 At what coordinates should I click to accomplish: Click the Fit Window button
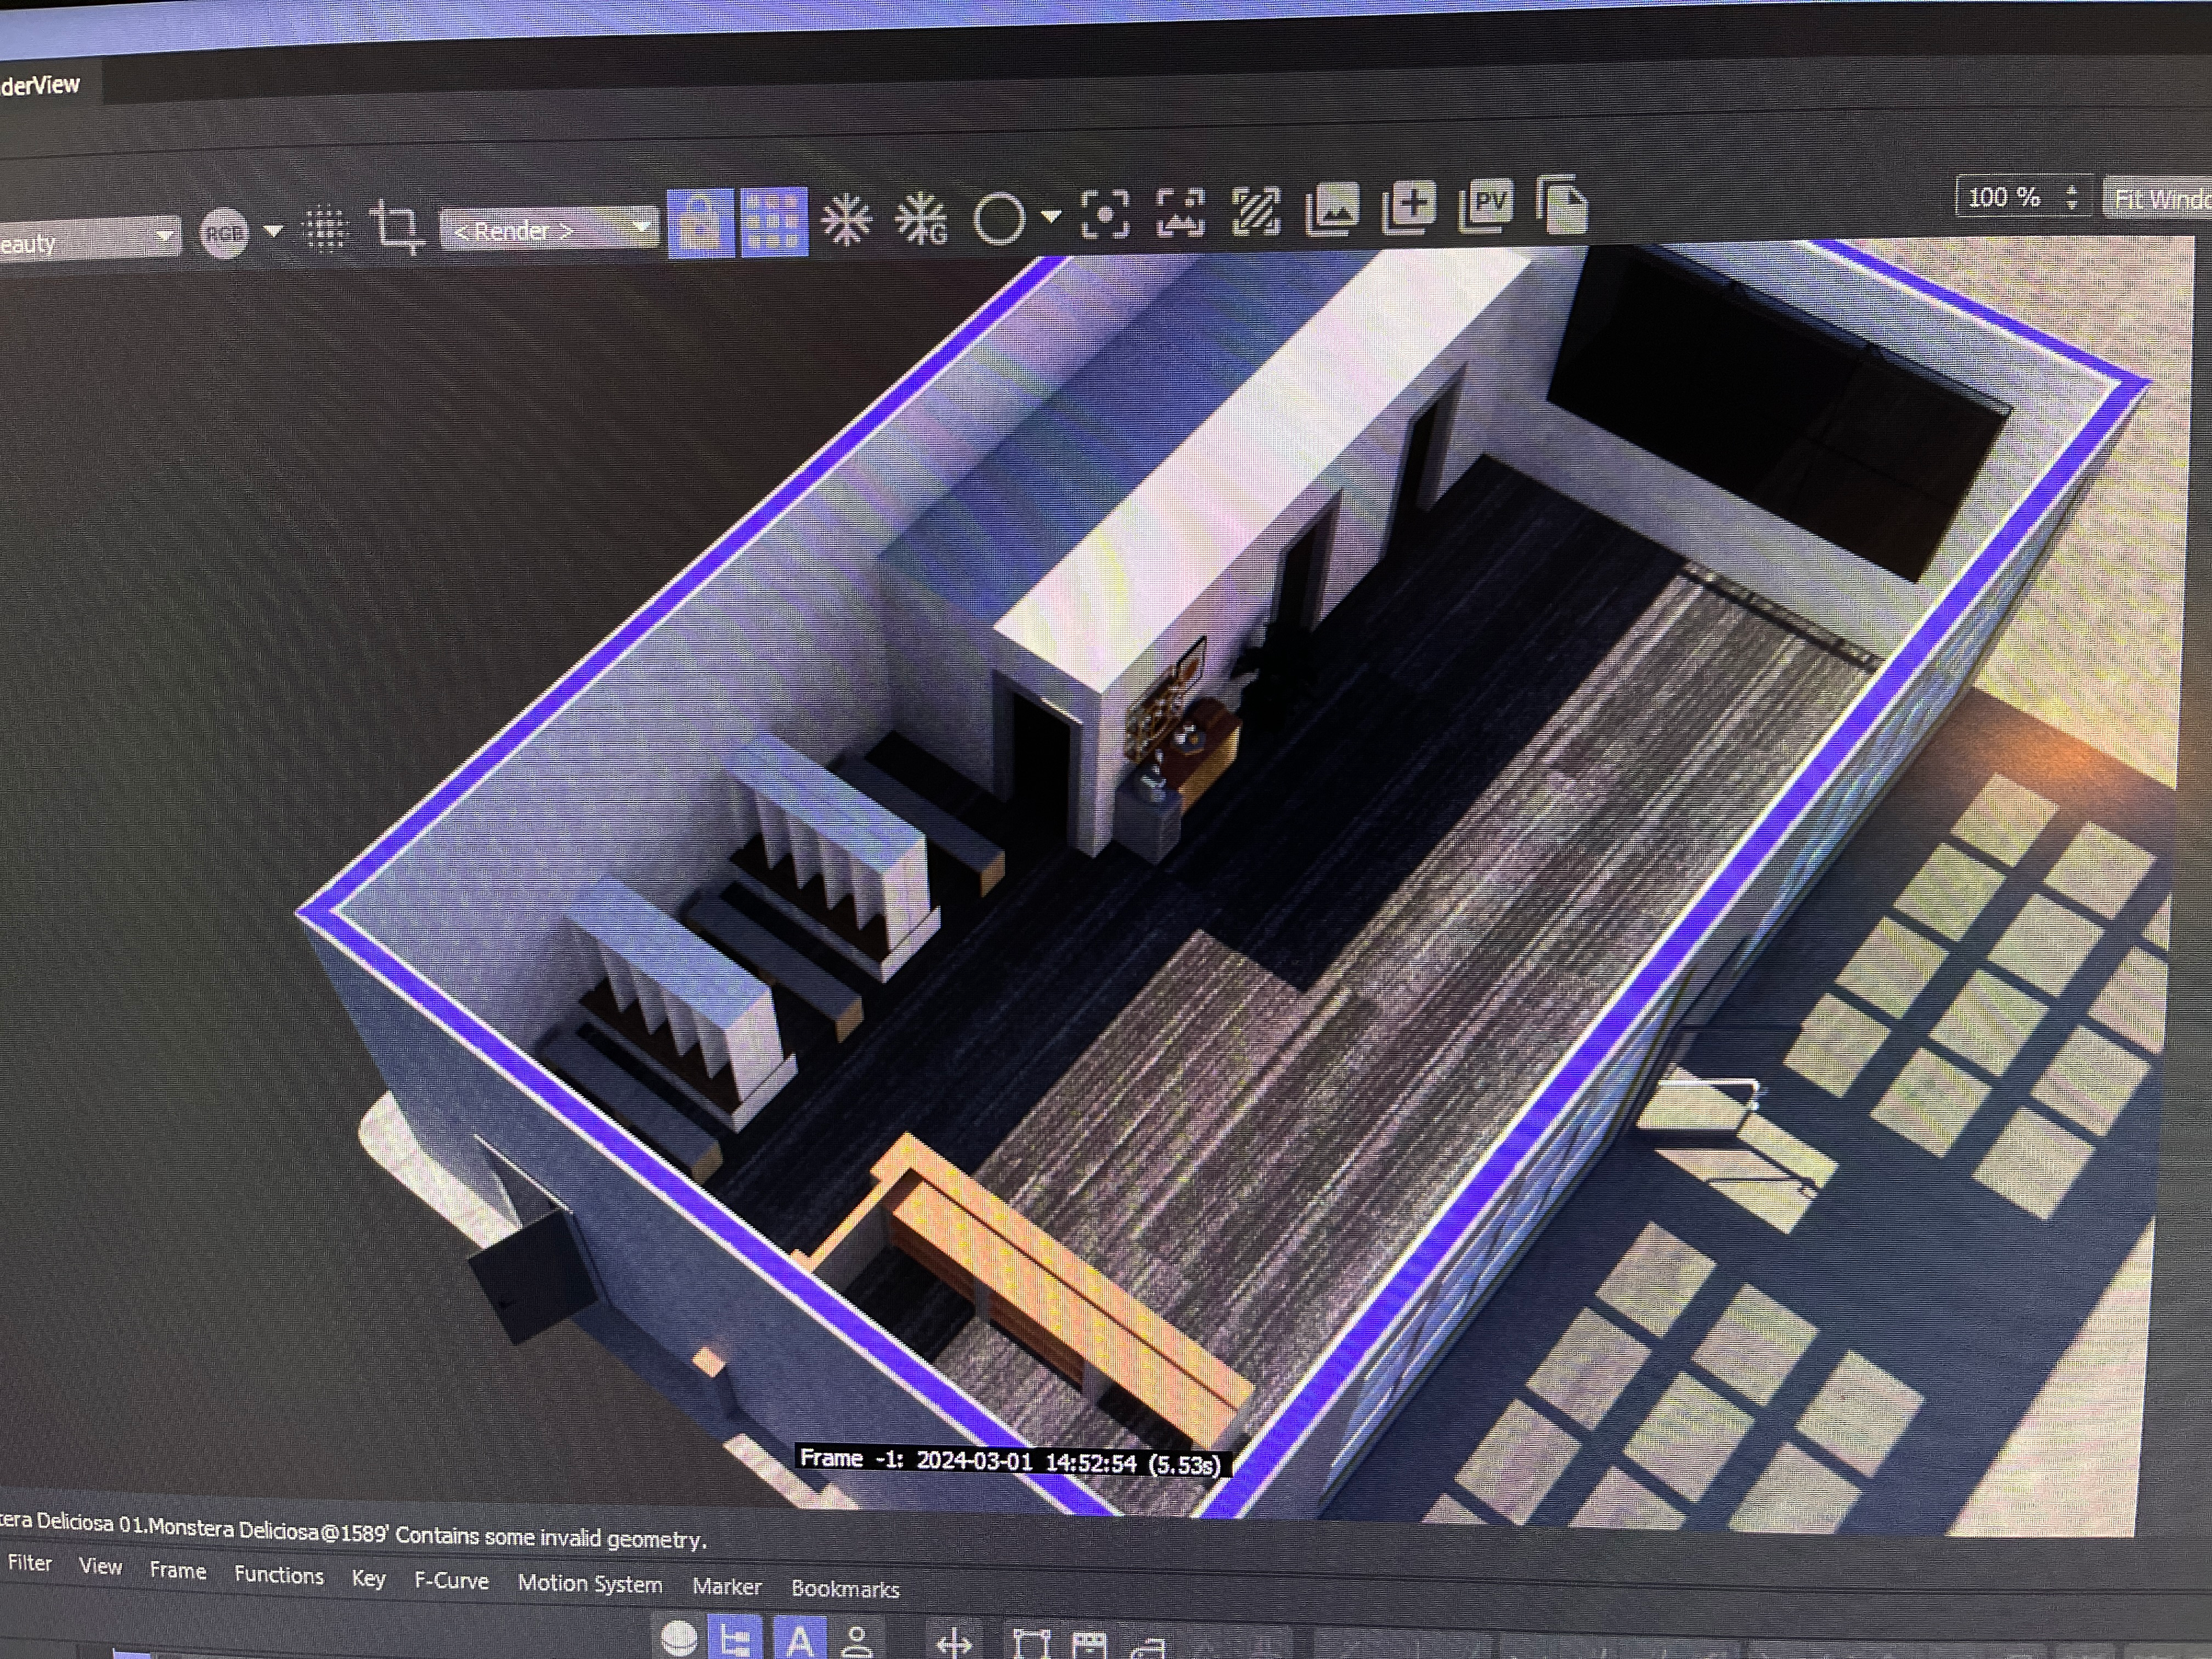click(x=2160, y=199)
